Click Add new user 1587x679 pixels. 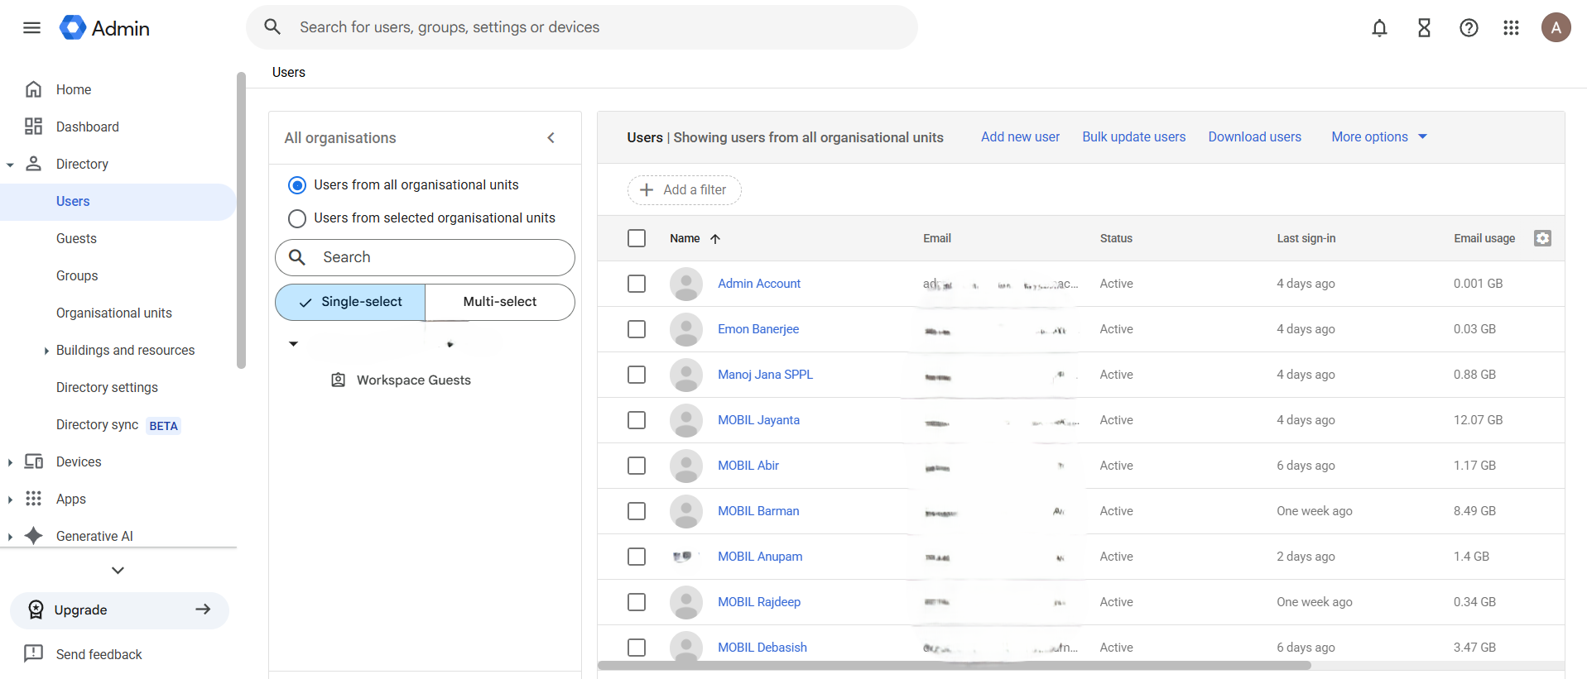(1020, 137)
